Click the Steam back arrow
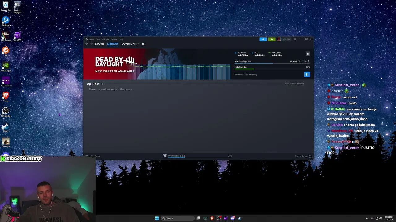 (87, 44)
